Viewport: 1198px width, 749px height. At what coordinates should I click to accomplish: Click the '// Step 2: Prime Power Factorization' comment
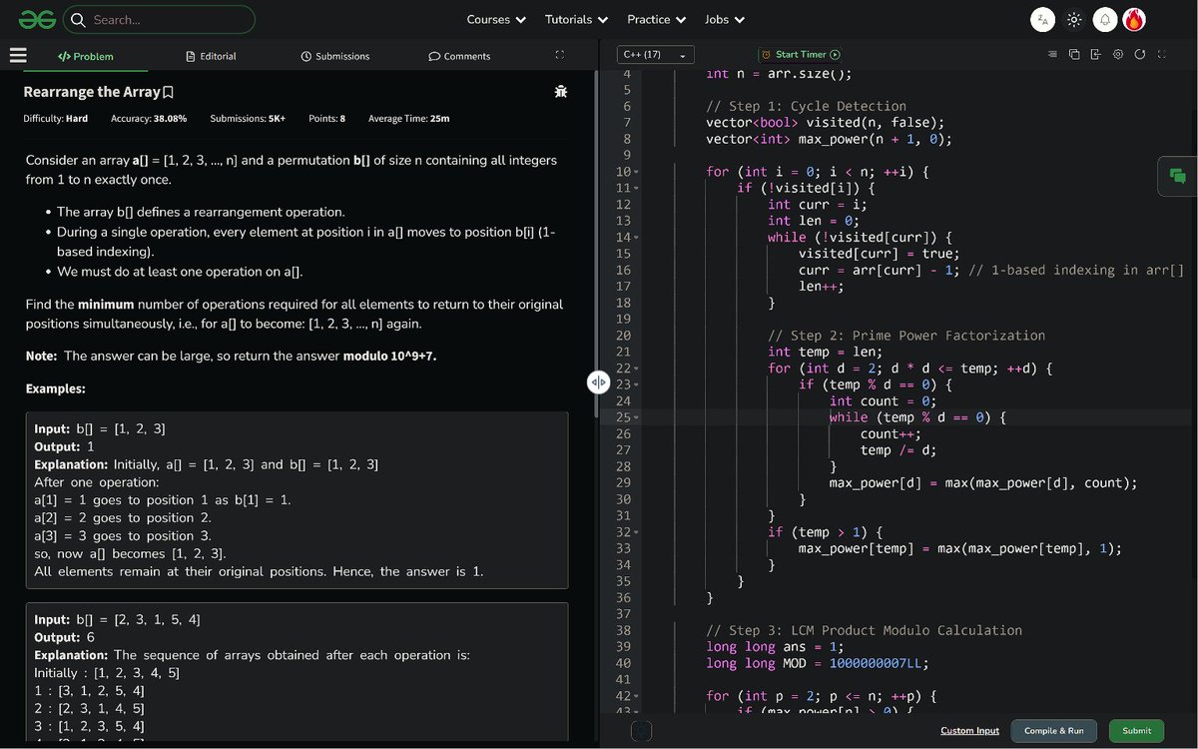coord(906,336)
